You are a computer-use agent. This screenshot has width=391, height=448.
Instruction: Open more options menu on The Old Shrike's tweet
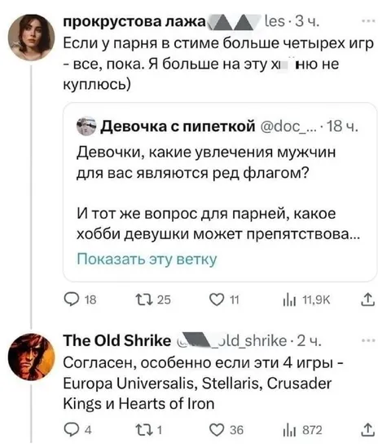[368, 340]
